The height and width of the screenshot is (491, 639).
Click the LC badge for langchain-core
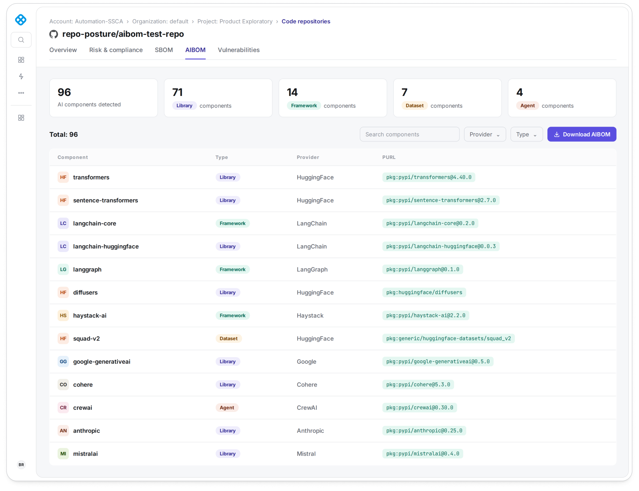click(x=63, y=223)
